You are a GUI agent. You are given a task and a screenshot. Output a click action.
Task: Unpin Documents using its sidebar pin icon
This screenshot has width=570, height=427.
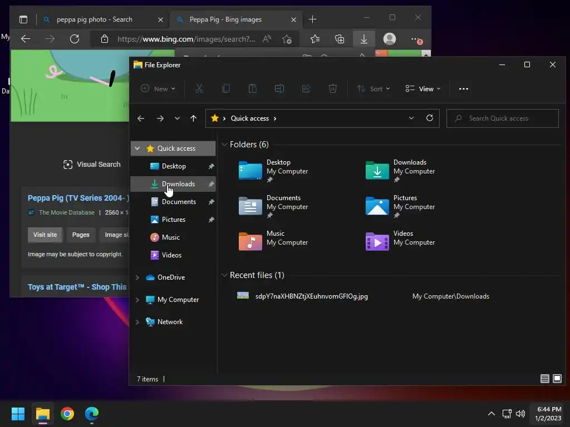click(211, 202)
